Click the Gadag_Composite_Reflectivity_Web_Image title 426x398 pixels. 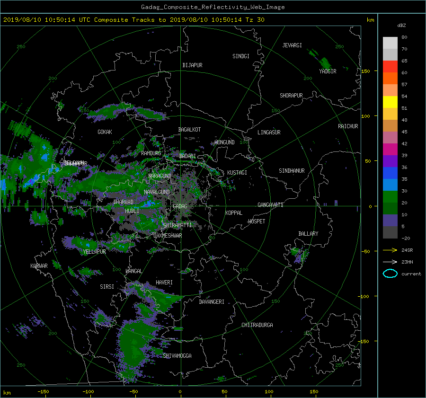tap(213, 7)
